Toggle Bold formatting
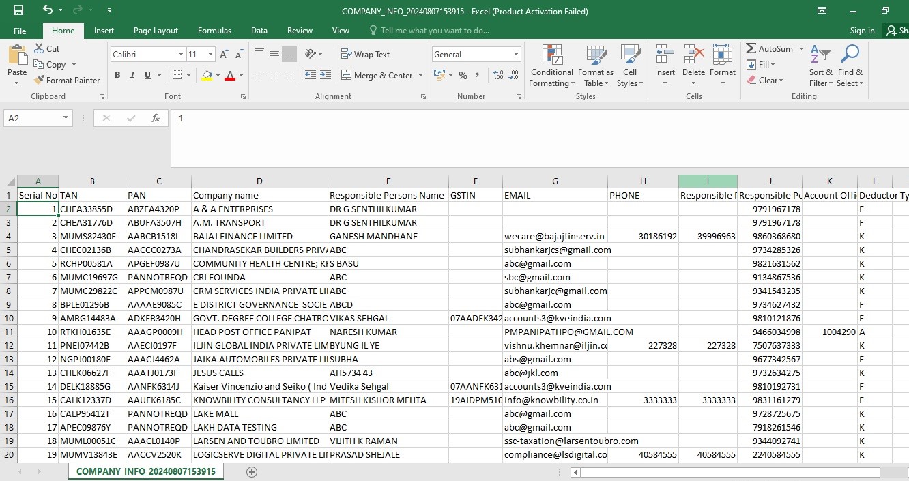This screenshot has width=909, height=481. click(117, 75)
